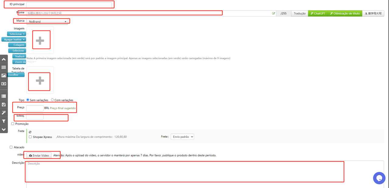Image resolution: width=389 pixels, height=188 pixels.
Task: Enable the Promoção checkbox
Action: (13, 124)
